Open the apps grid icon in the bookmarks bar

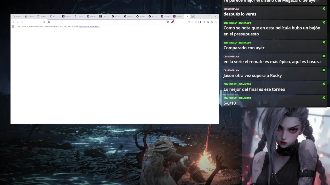13,26
